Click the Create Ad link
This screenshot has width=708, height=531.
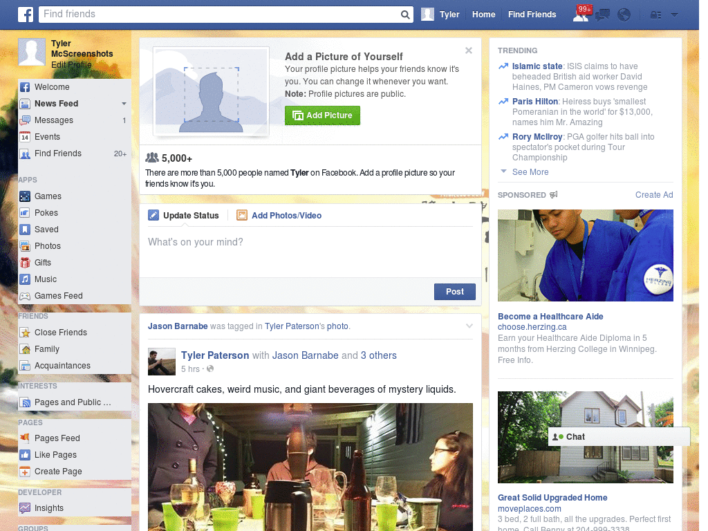click(x=654, y=194)
